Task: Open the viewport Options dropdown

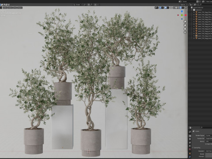Action: [x=183, y=5]
